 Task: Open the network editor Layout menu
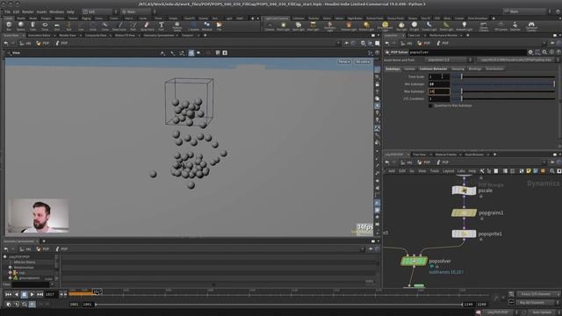point(448,171)
